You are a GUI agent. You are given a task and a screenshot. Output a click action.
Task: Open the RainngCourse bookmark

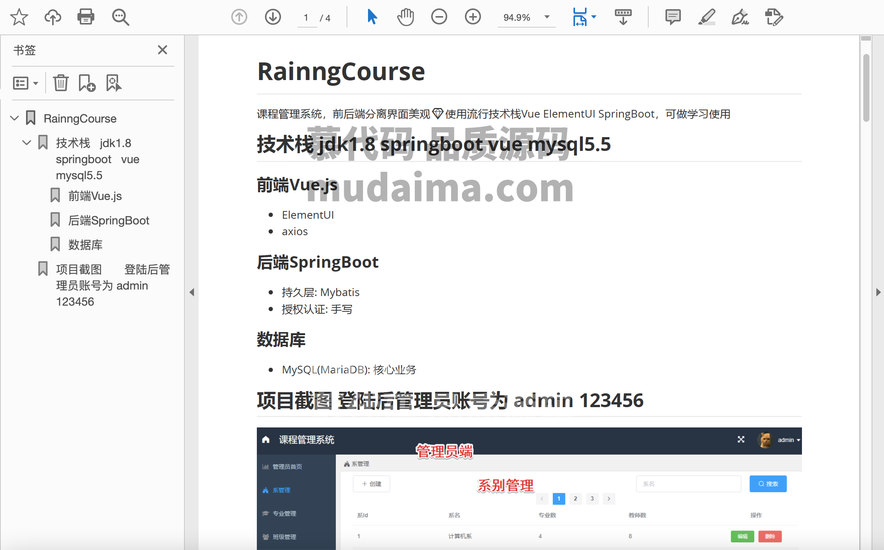point(80,118)
